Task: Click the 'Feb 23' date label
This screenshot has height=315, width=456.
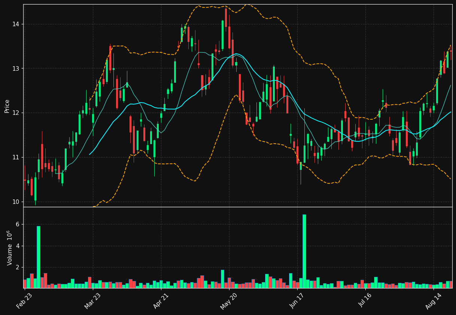Action: (x=24, y=302)
